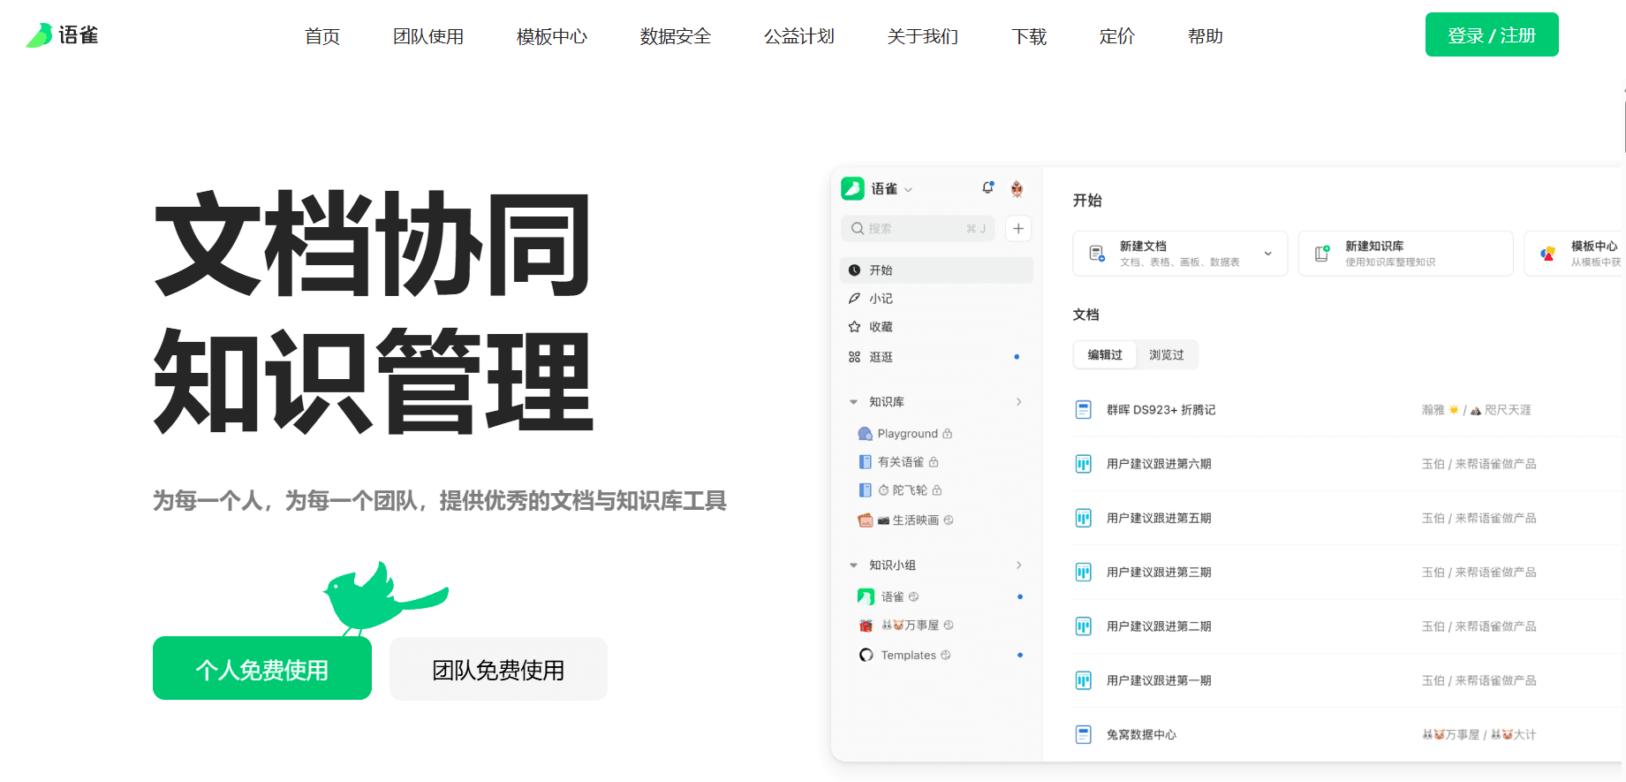Open document 群晖 DS923+ 折腾记
The height and width of the screenshot is (782, 1626).
coord(1161,410)
